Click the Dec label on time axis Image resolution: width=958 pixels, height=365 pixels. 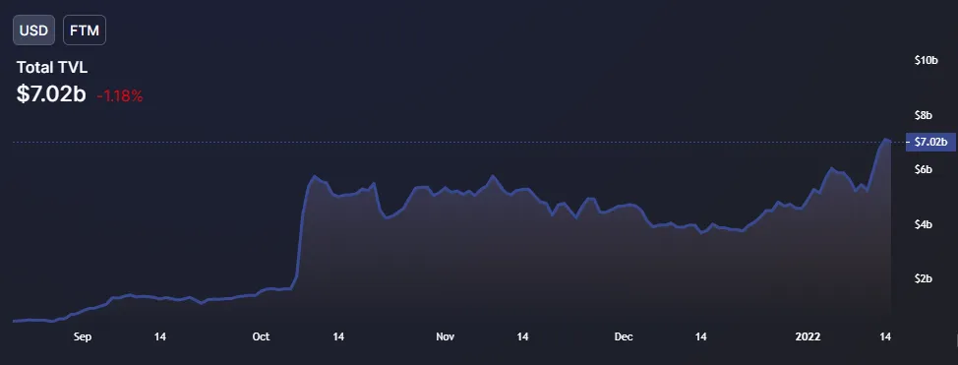coord(624,336)
